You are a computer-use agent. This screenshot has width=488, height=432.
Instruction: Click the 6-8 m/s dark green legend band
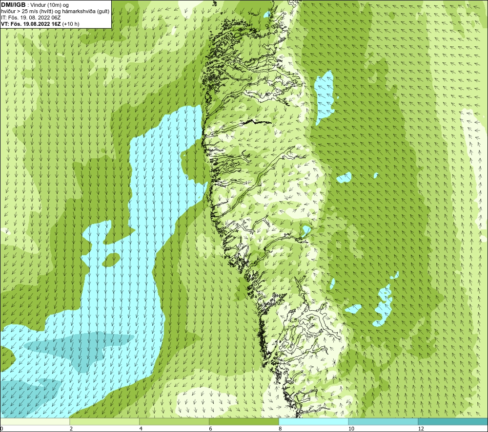tap(244, 421)
